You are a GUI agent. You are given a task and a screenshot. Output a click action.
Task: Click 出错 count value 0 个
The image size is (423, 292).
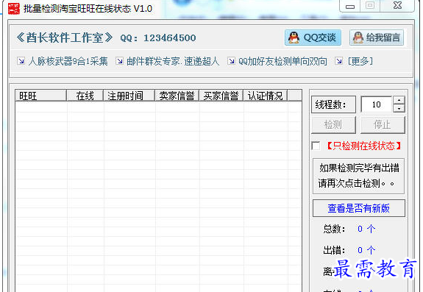(x=366, y=250)
